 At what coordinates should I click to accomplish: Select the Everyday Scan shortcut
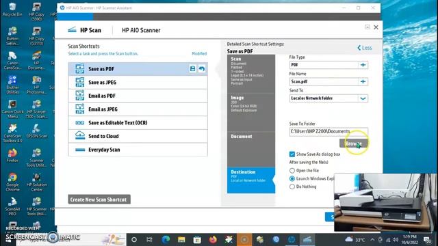pyautogui.click(x=138, y=150)
